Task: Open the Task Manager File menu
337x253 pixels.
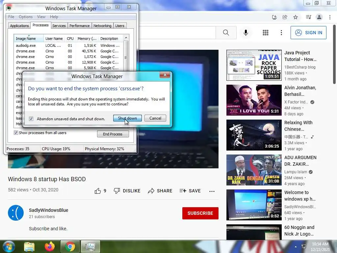Action: (11, 17)
